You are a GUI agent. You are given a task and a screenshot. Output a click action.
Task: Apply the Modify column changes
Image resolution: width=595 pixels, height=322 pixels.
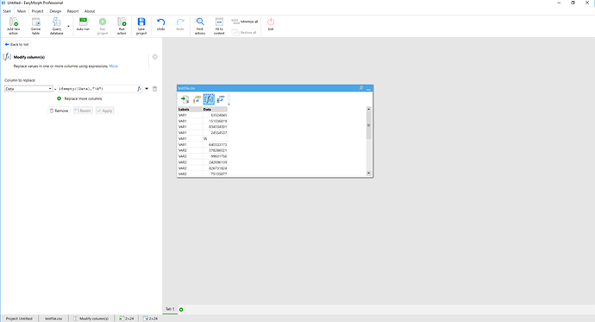(104, 110)
